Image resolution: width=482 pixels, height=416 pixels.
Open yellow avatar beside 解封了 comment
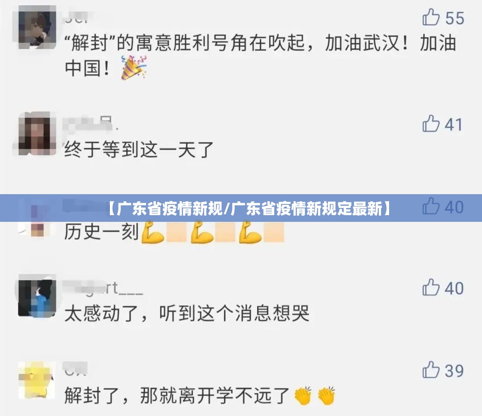pyautogui.click(x=37, y=380)
